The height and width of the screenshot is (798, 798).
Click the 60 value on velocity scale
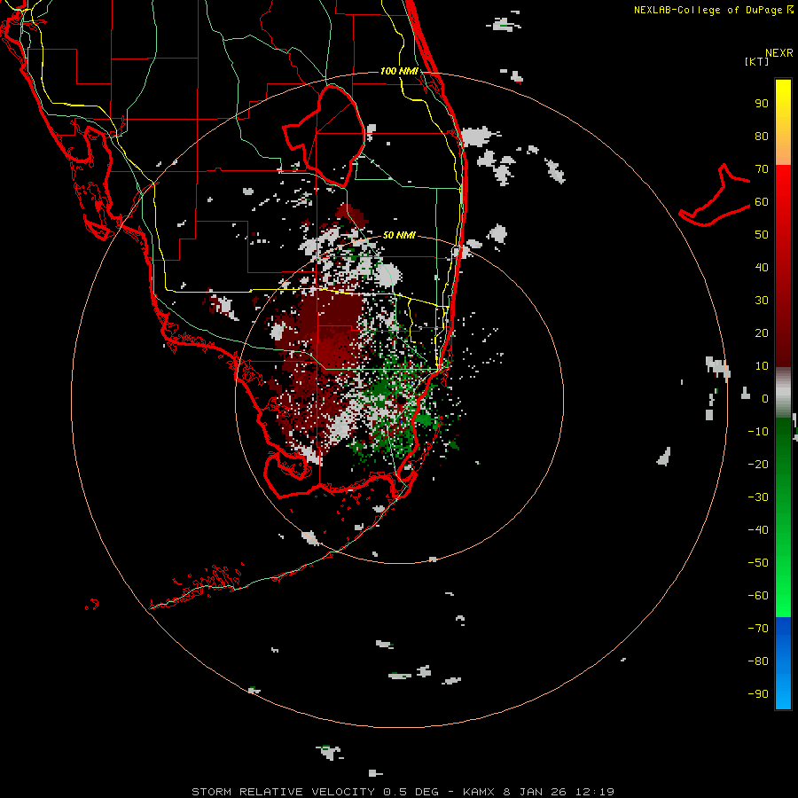pos(762,202)
